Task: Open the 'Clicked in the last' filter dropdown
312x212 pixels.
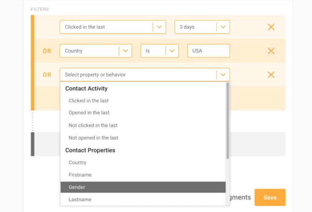Action: (113, 27)
